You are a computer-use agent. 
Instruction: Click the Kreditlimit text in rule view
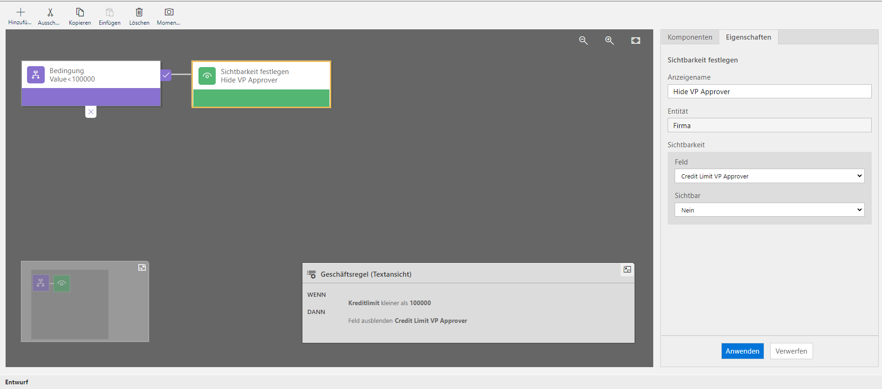364,303
